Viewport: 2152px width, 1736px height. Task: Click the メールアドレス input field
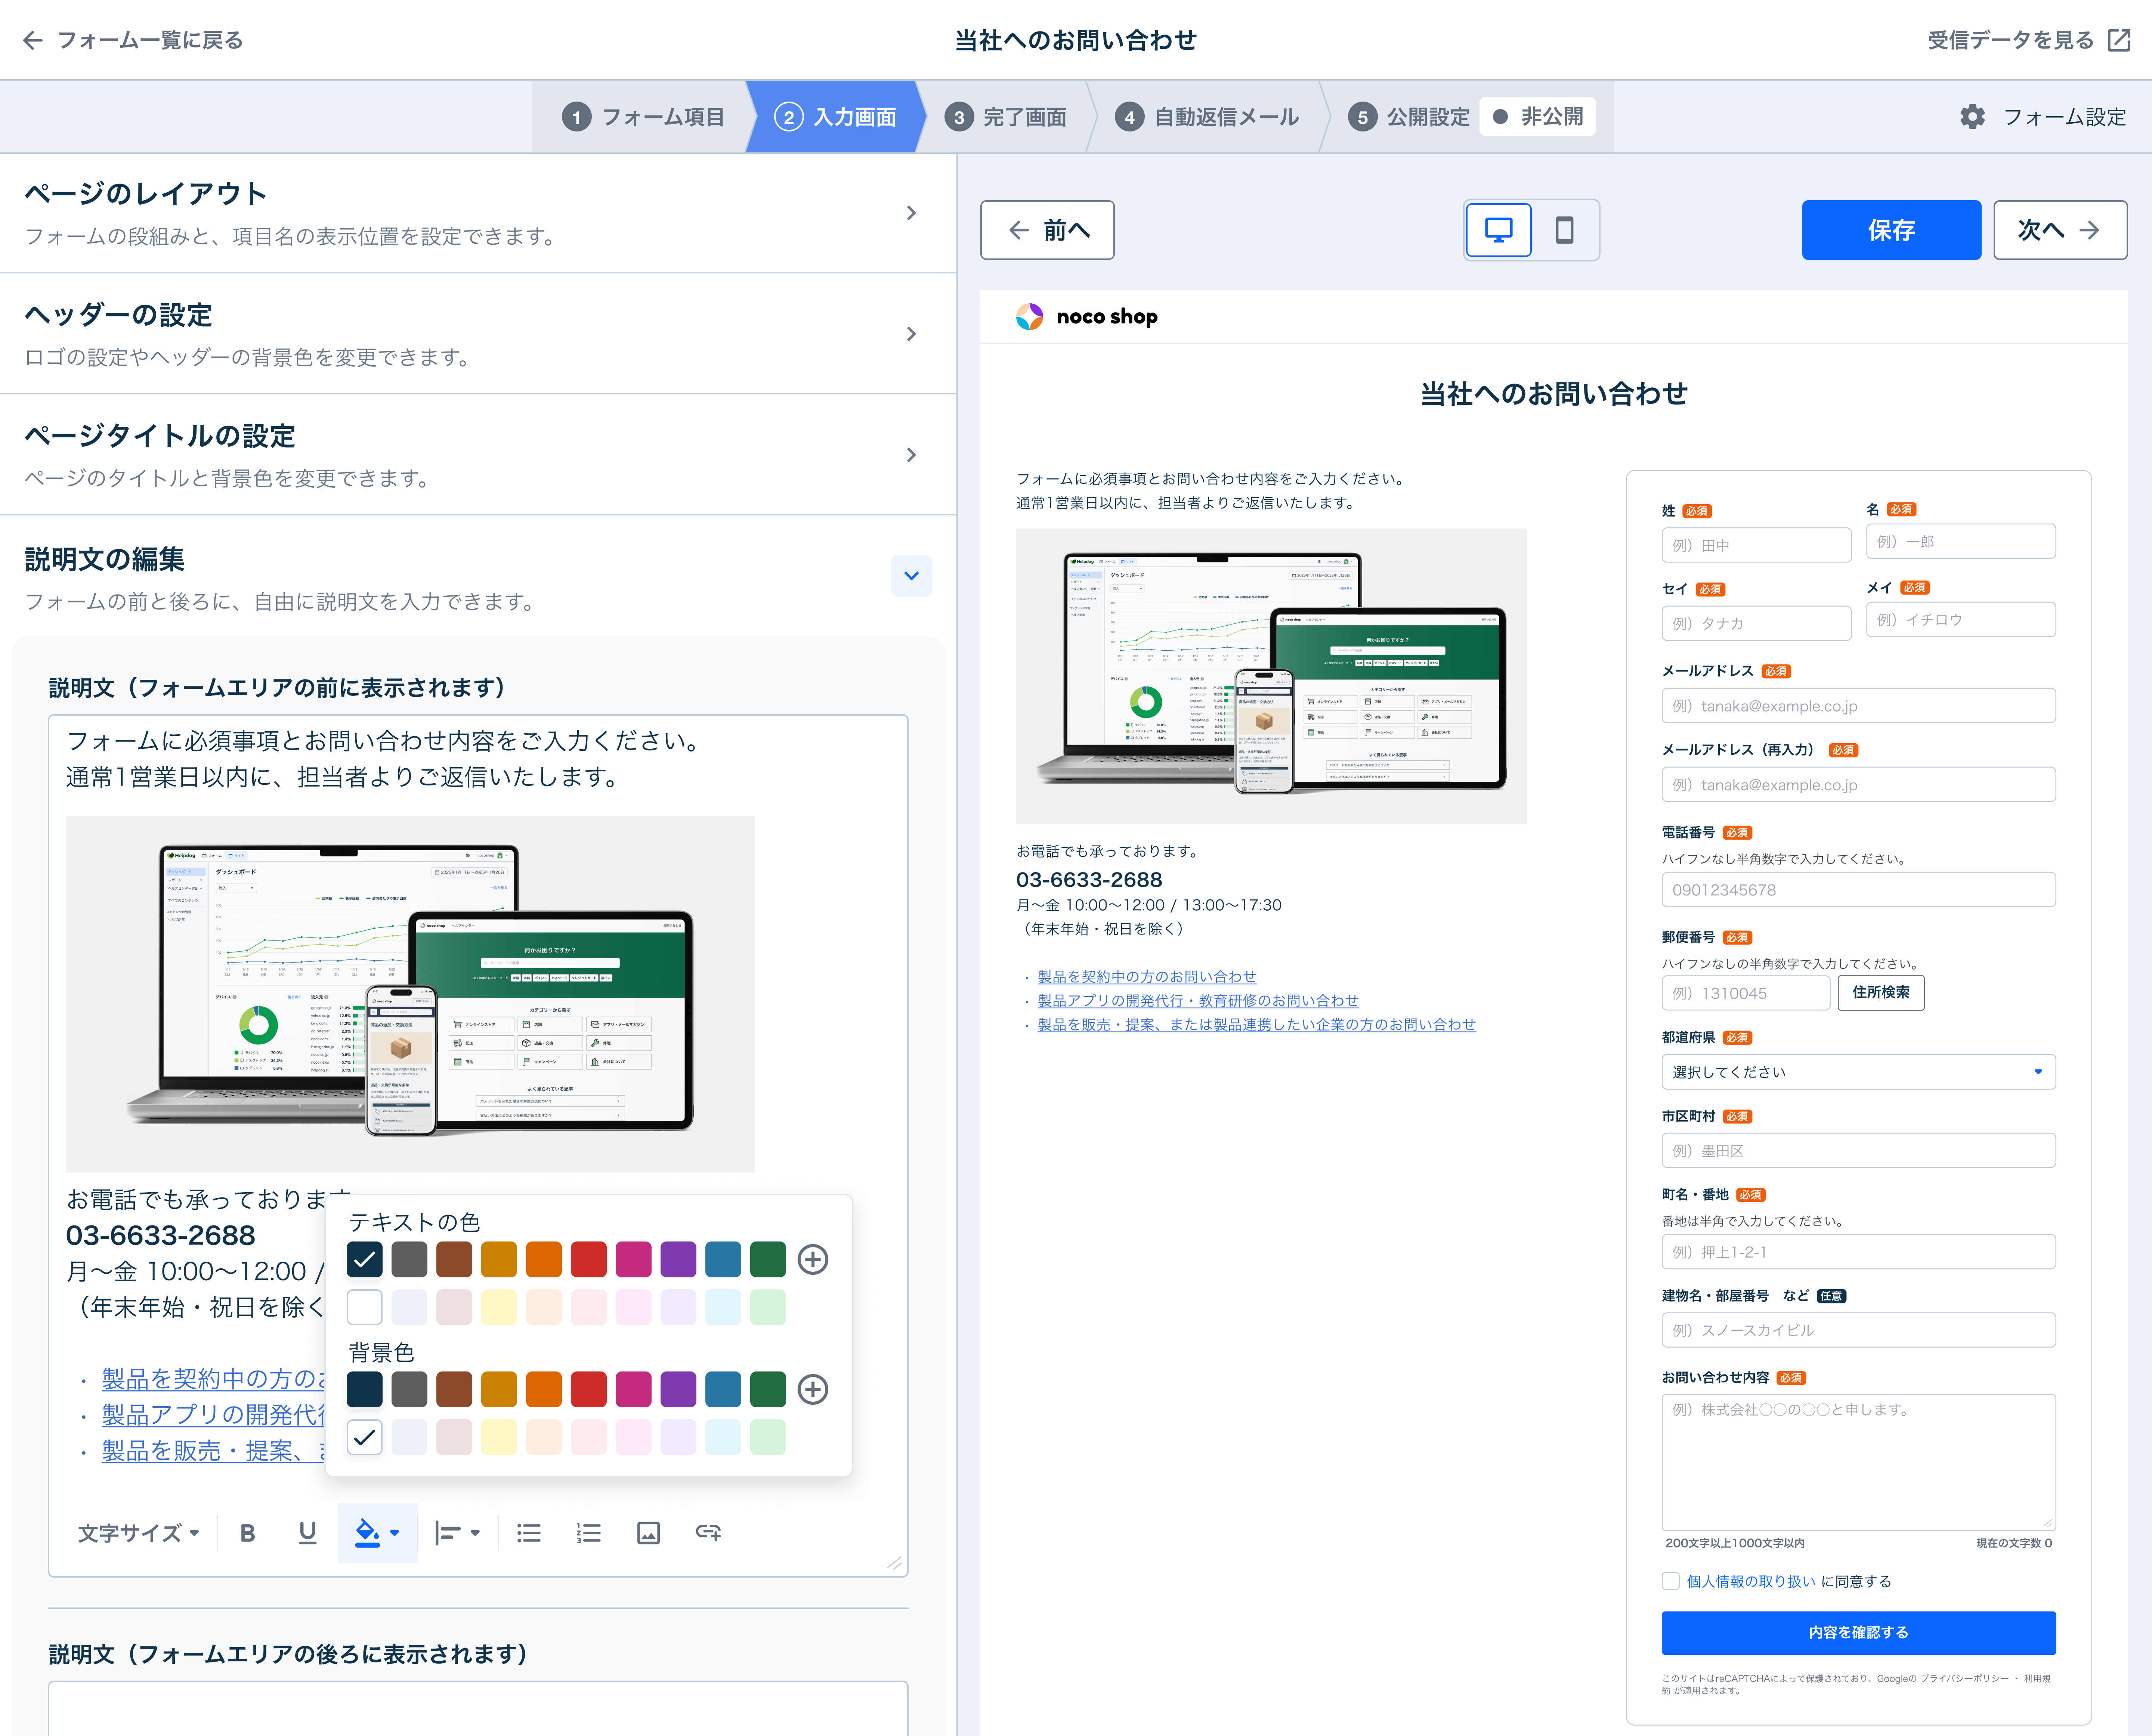pos(1858,705)
